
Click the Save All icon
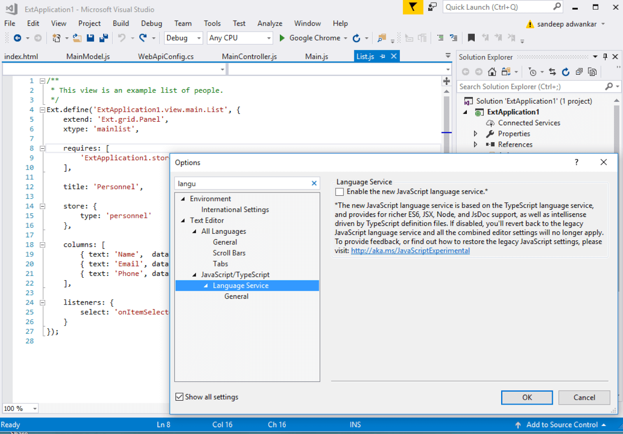[104, 38]
